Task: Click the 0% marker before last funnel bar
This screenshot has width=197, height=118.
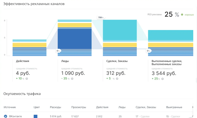Action: tap(148, 51)
